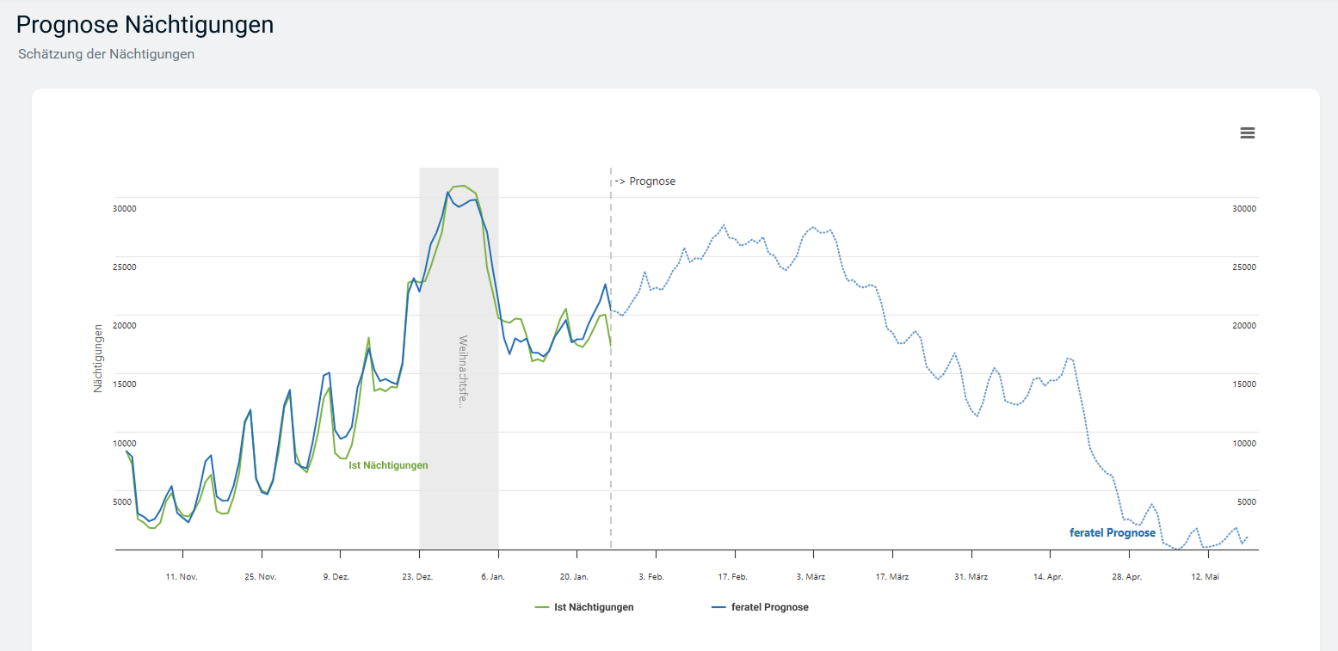The image size is (1338, 651).
Task: Click the vertical 'Nächtigungen' y-axis title
Action: click(x=98, y=359)
